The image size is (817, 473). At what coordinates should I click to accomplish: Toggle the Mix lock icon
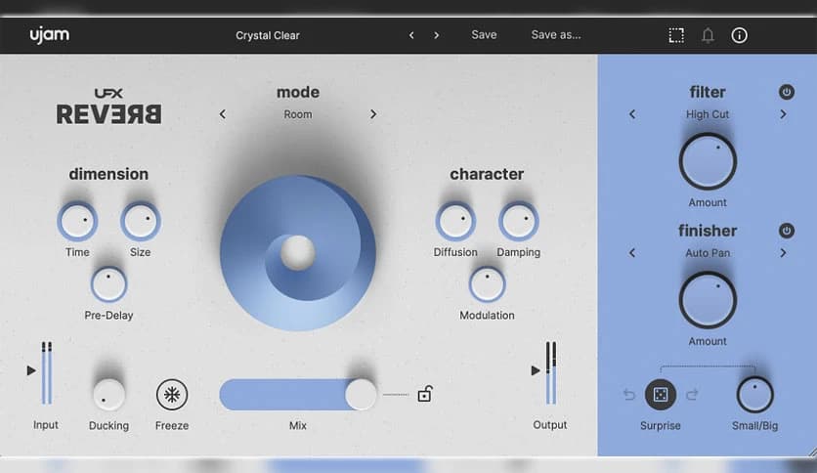point(425,394)
